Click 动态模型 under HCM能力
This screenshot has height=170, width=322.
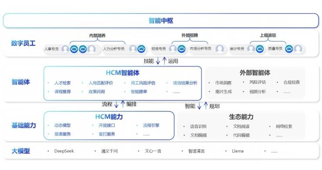pyautogui.click(x=63, y=125)
